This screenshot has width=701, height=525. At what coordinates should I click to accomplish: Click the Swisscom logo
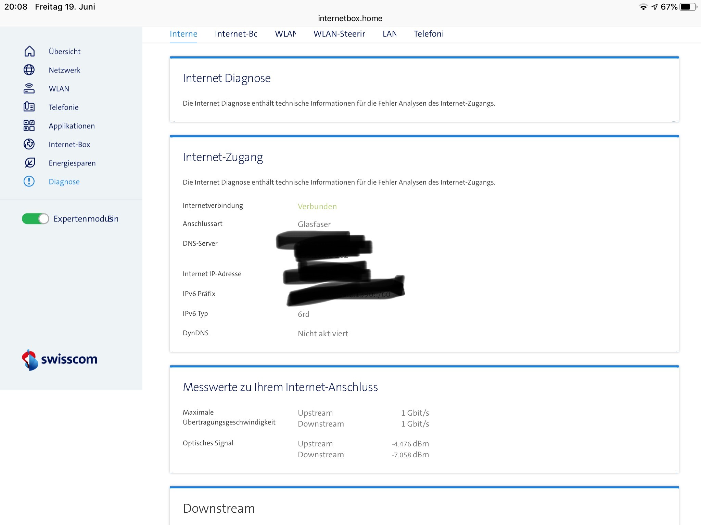60,360
